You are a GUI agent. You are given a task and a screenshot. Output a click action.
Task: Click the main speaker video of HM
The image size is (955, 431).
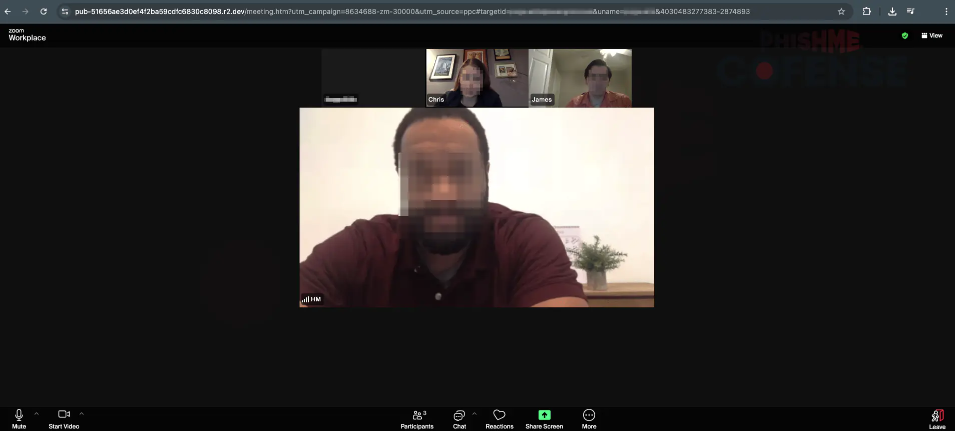[x=476, y=207]
